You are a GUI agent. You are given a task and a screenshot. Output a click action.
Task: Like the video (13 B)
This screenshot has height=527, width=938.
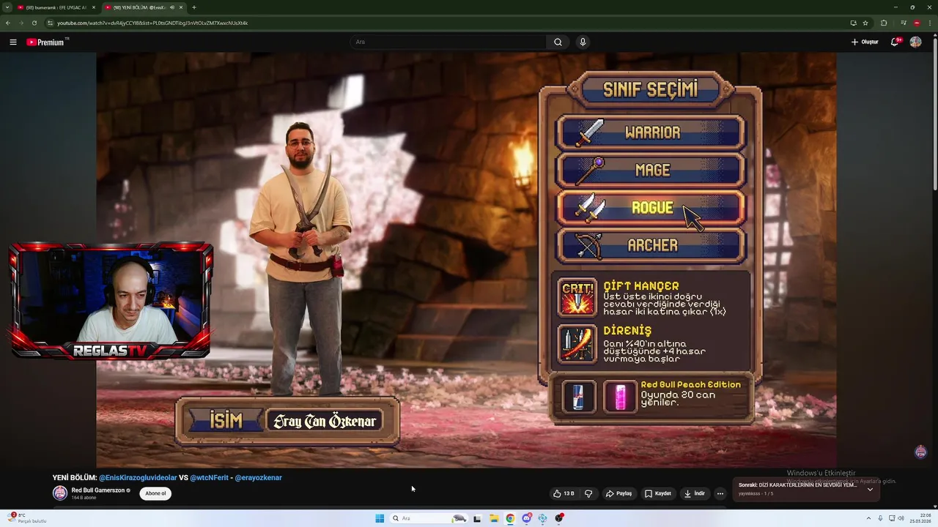tap(564, 493)
